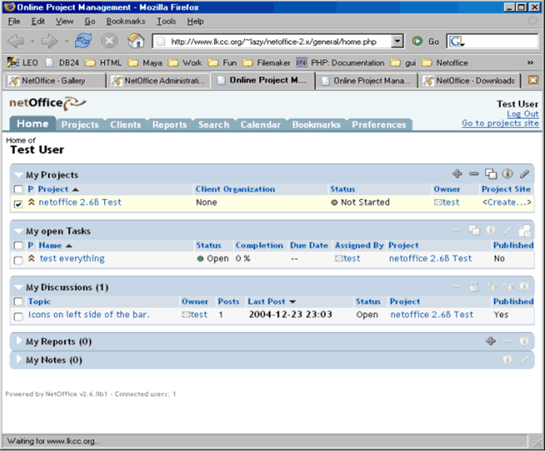Click the remove minus icon in My Projects
545x451 pixels.
tap(474, 174)
